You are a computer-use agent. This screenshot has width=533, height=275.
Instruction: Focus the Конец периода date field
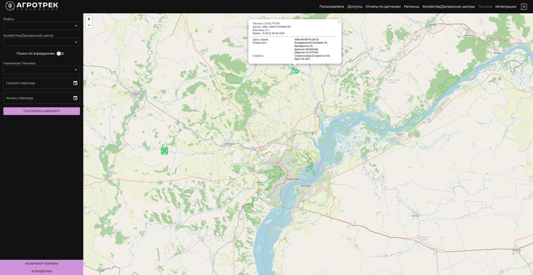point(41,98)
